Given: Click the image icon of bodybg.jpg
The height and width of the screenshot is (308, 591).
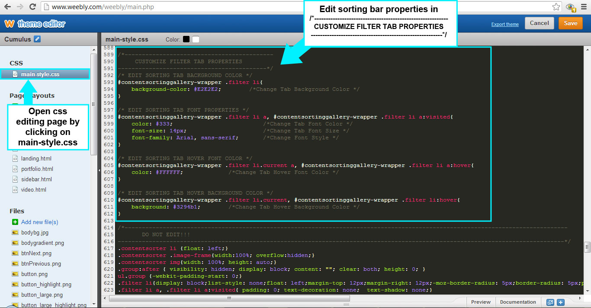Looking at the screenshot, I should point(15,233).
